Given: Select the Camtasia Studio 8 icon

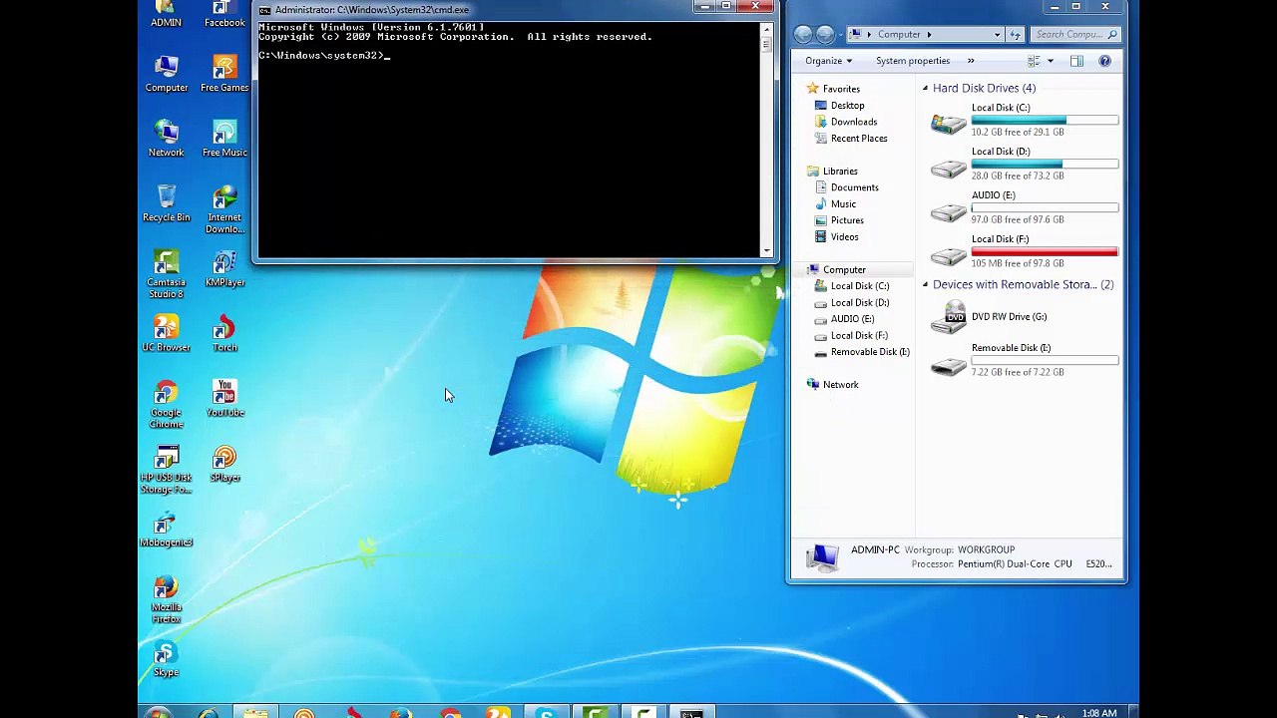Looking at the screenshot, I should [x=167, y=274].
